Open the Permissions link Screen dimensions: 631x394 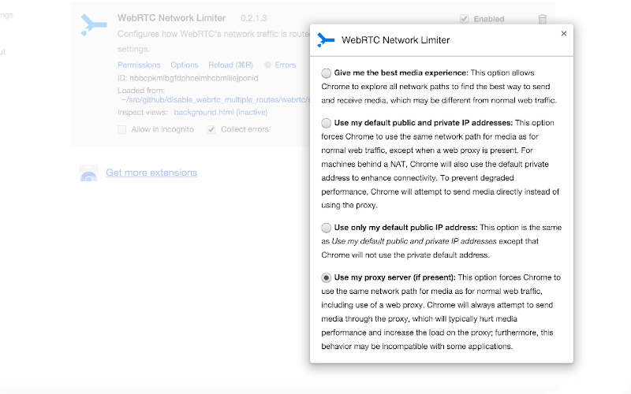[139, 65]
